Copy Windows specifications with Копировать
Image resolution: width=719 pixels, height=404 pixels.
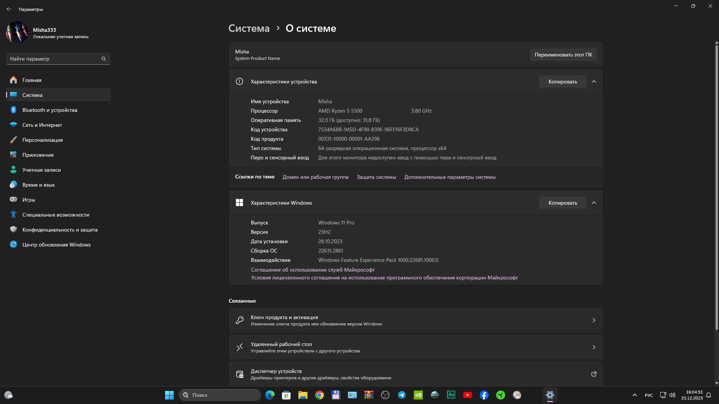[562, 203]
